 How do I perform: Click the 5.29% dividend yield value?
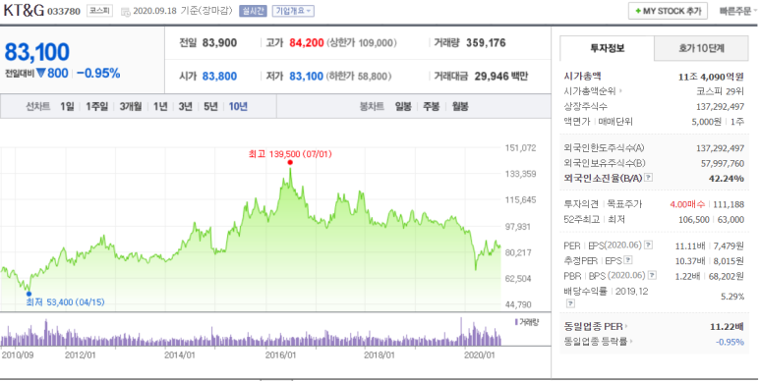click(x=732, y=297)
